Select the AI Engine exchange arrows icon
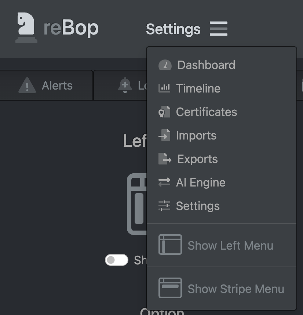303x315 pixels. [165, 182]
